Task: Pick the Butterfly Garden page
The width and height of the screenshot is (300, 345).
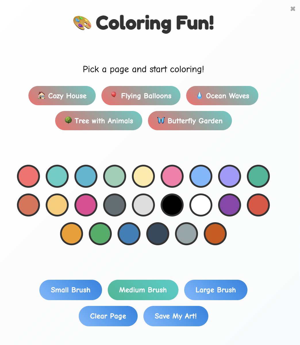Action: [x=190, y=121]
